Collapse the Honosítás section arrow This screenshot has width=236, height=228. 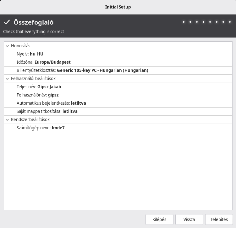(x=8, y=46)
